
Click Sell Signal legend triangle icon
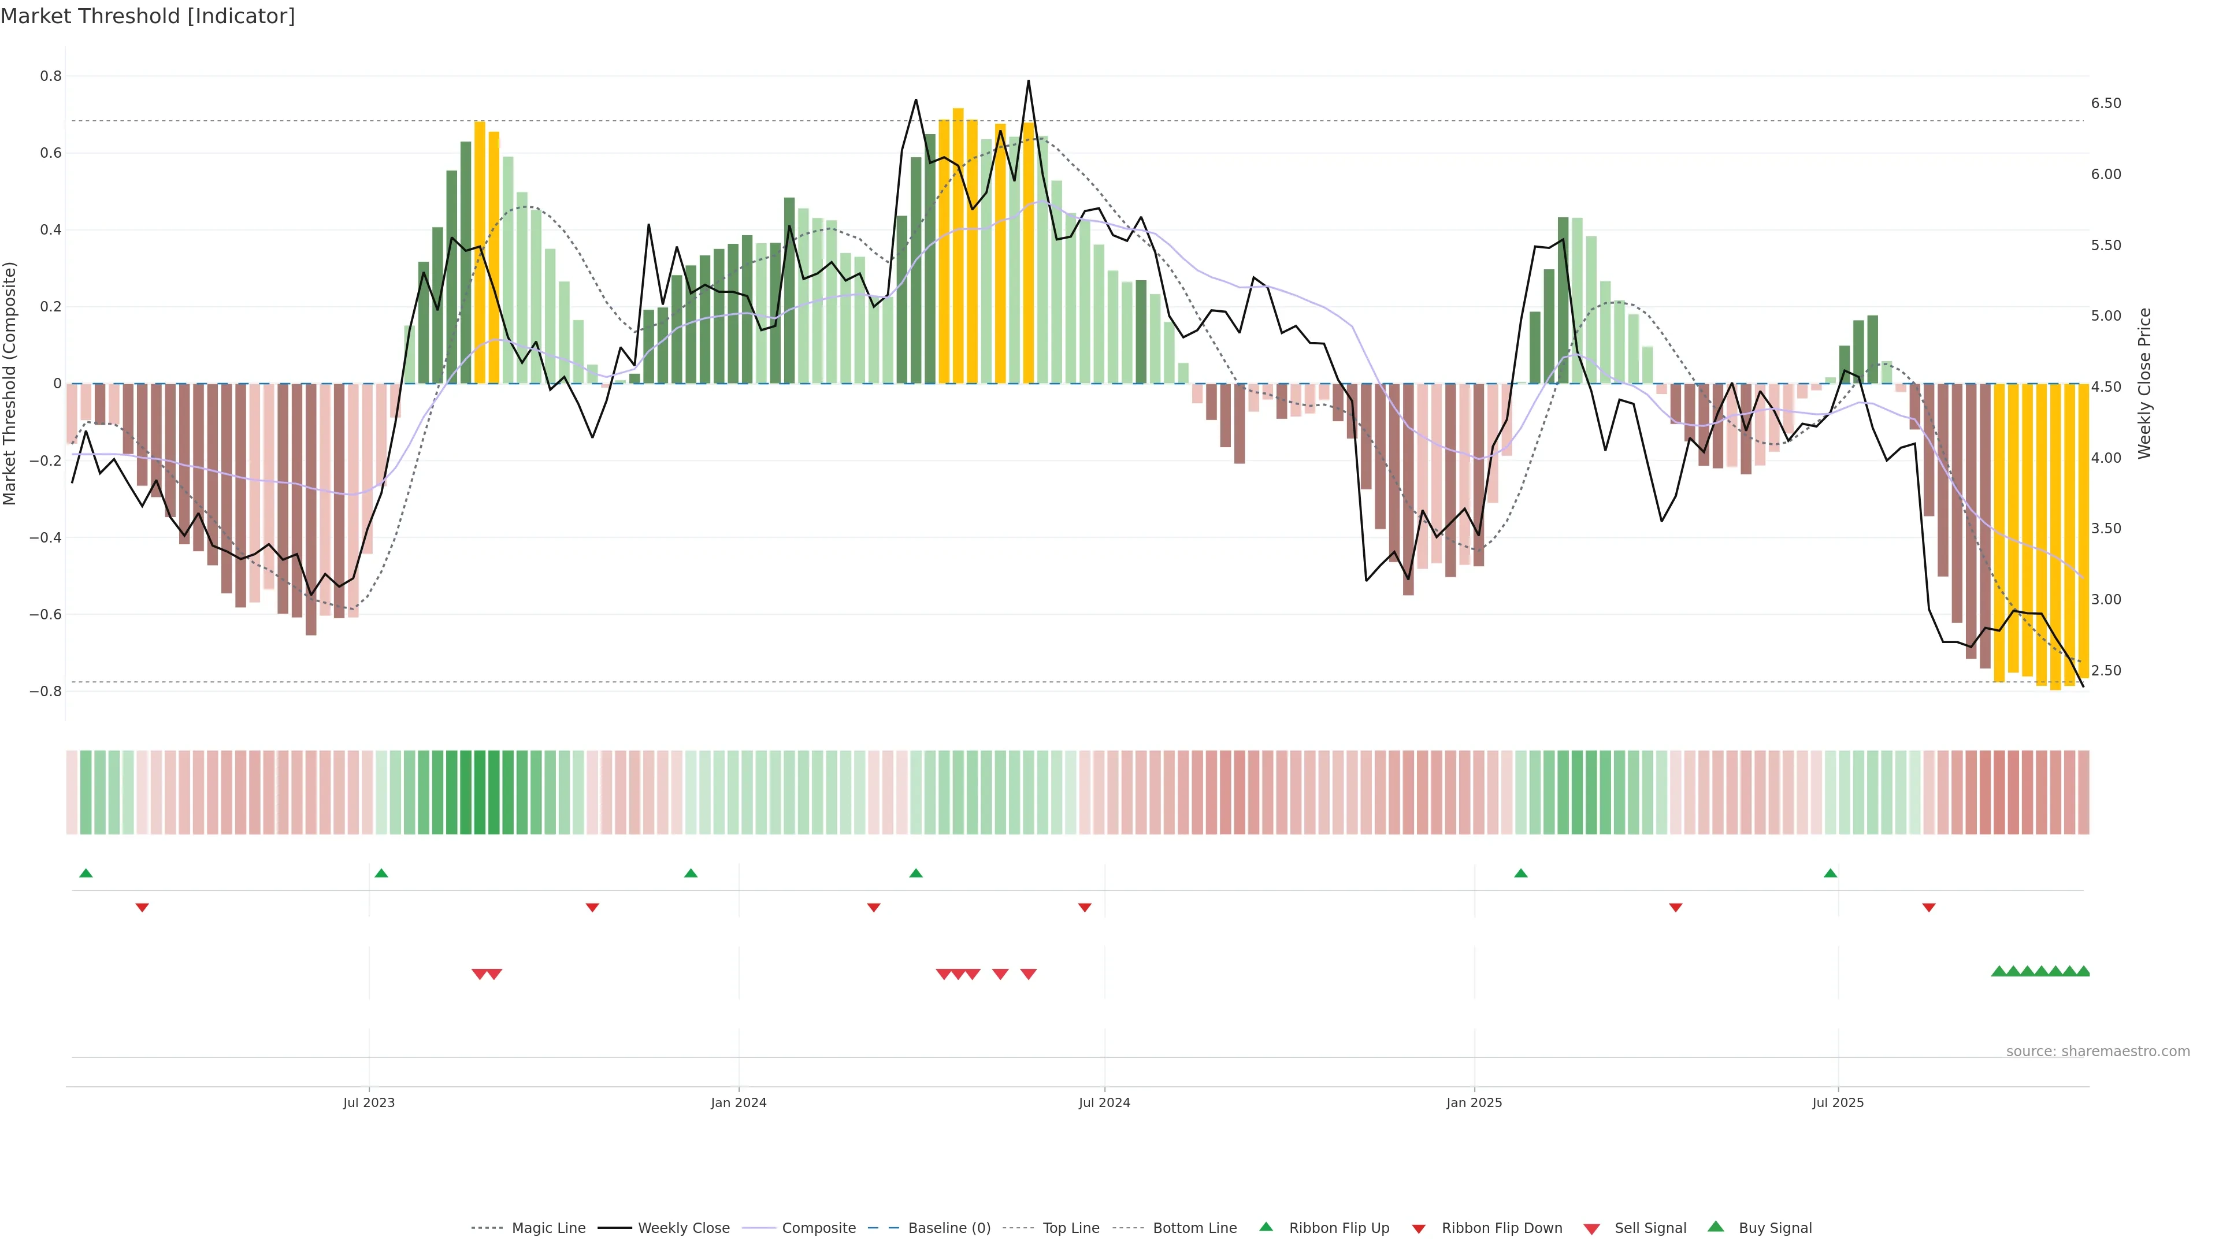click(x=1591, y=1229)
